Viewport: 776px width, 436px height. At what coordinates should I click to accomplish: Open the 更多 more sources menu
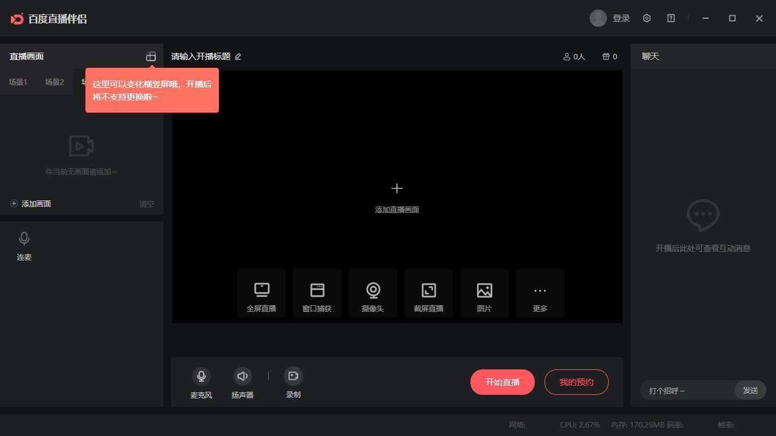coord(540,294)
